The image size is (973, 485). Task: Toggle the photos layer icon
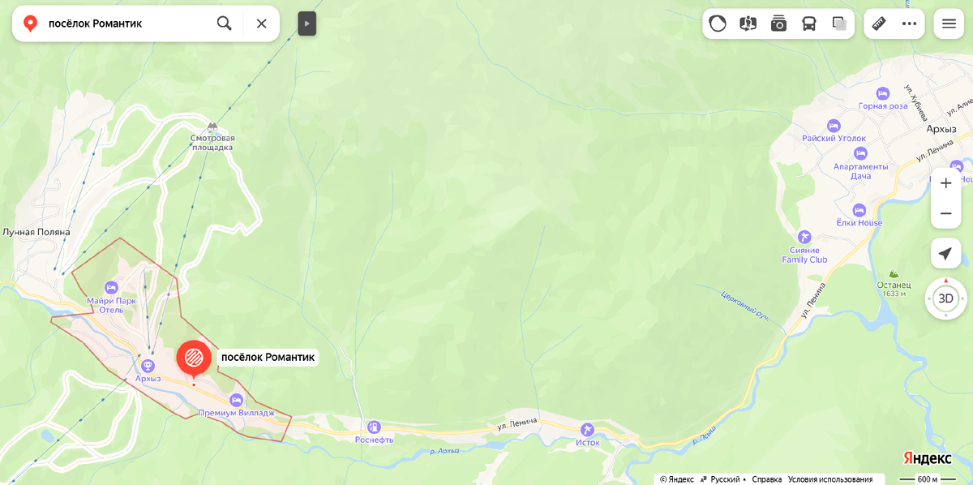point(778,24)
